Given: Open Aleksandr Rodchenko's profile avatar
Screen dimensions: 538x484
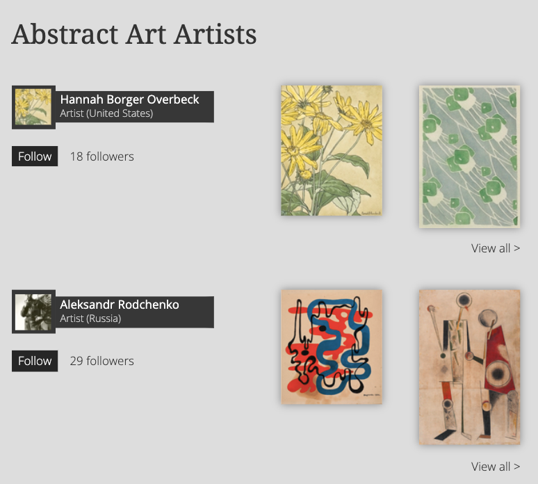Looking at the screenshot, I should (33, 312).
